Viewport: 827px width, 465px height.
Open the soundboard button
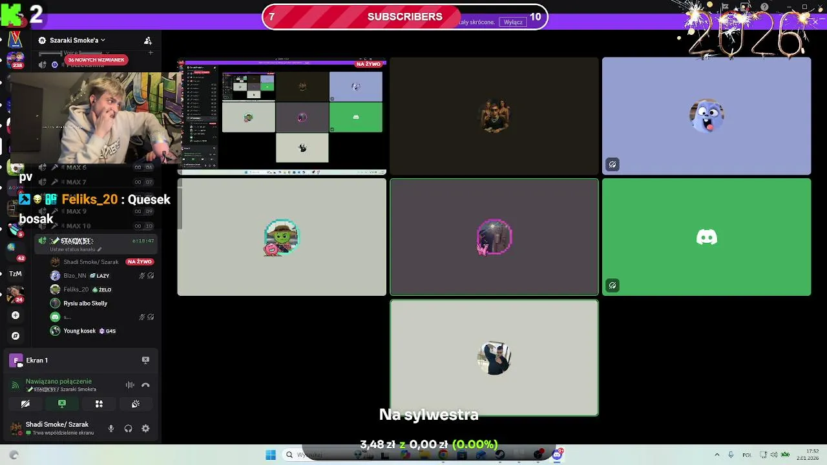coord(136,404)
